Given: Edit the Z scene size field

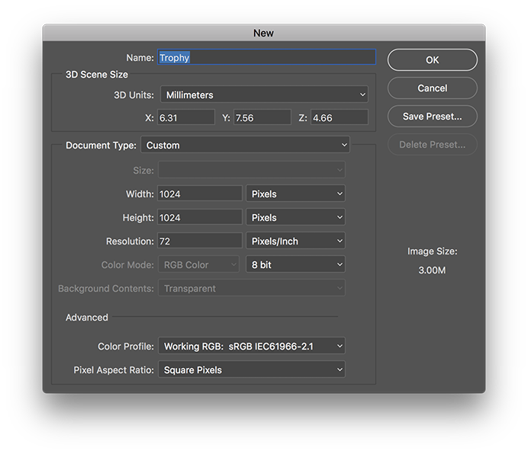Looking at the screenshot, I should tap(339, 118).
